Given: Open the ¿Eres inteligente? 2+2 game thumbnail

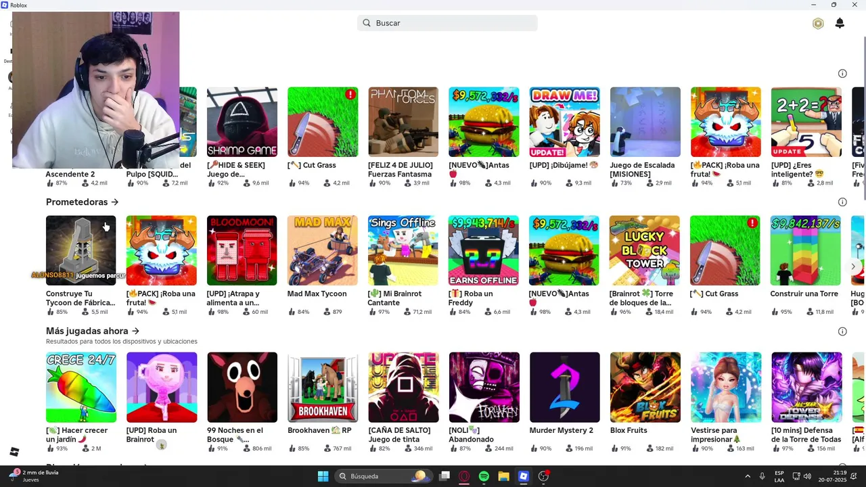Looking at the screenshot, I should tap(806, 122).
